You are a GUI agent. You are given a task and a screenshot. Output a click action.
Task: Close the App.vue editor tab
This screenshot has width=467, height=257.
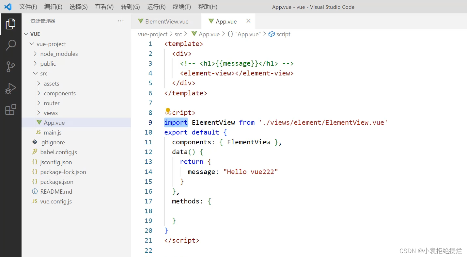tap(248, 21)
